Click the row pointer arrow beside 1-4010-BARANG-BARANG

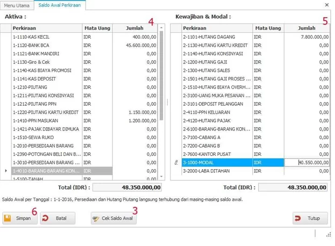tap(5, 170)
